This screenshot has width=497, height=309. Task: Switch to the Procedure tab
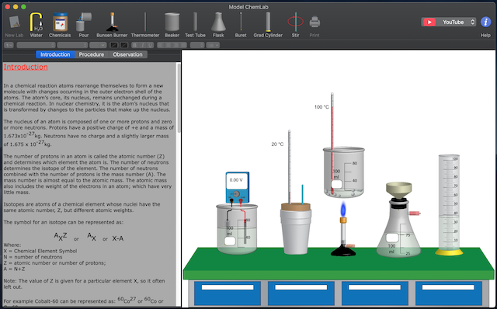point(92,54)
